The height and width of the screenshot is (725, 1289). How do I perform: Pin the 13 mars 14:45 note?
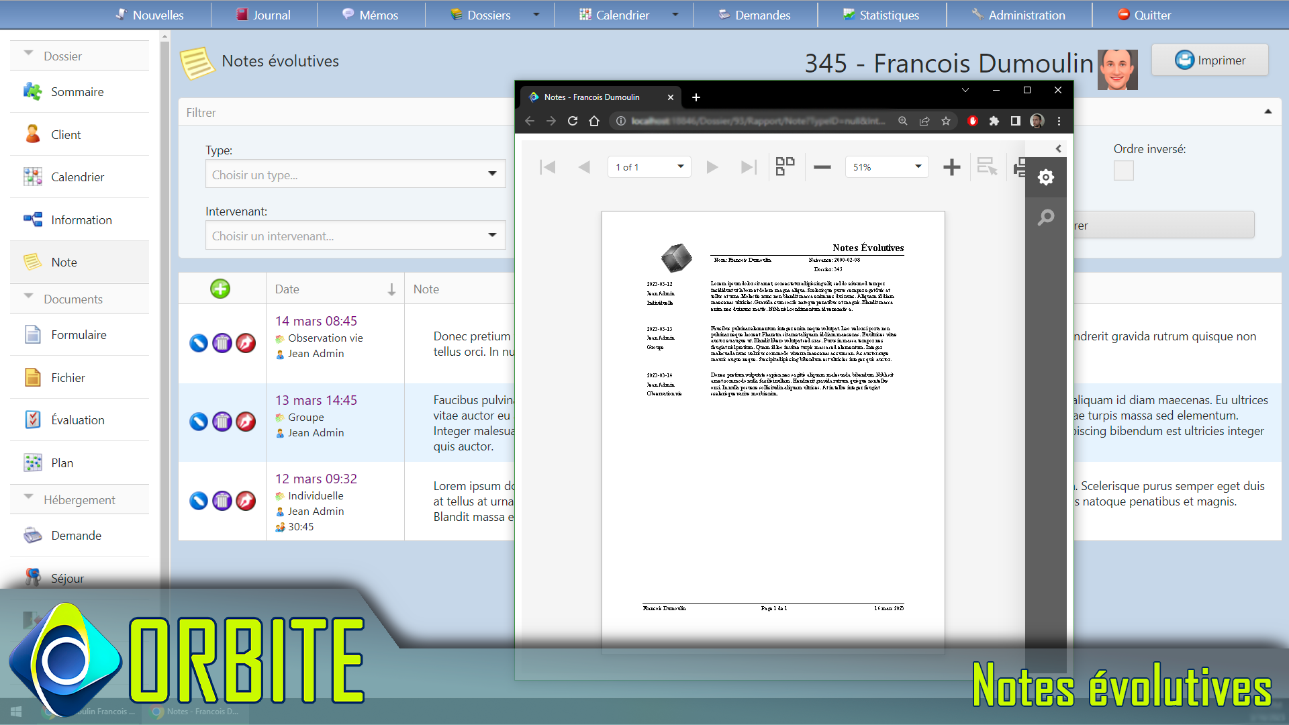(x=246, y=422)
